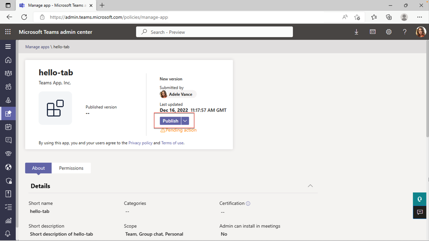This screenshot has width=429, height=241.
Task: Go to the Dashboard home icon
Action: 8,60
